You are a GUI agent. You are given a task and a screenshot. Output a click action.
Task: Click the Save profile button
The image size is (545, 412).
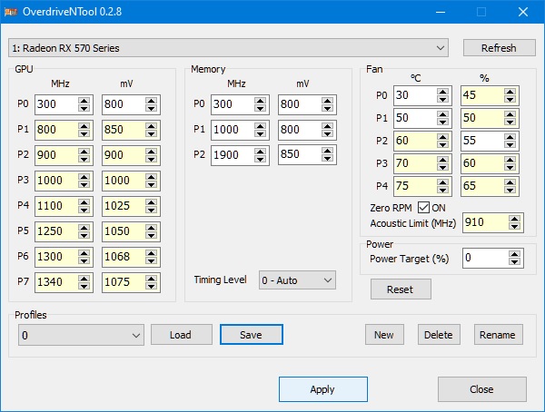(252, 335)
